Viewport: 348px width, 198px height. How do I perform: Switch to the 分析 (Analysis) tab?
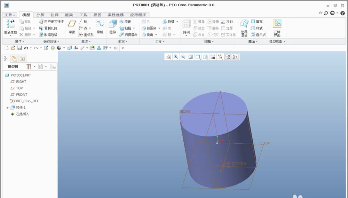[40, 15]
